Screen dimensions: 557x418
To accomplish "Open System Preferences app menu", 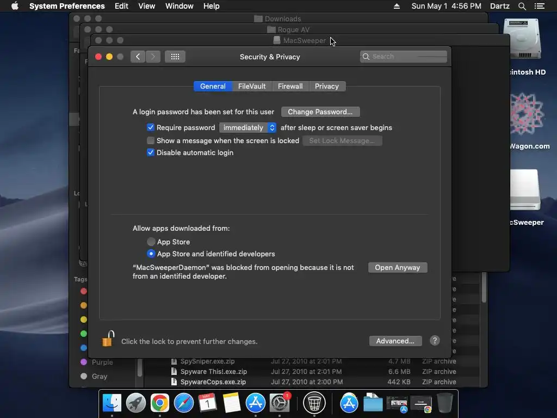I will (67, 6).
